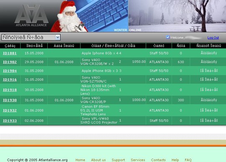Open order ID1904
Viewport: 226px width, 162px height.
(10, 71)
